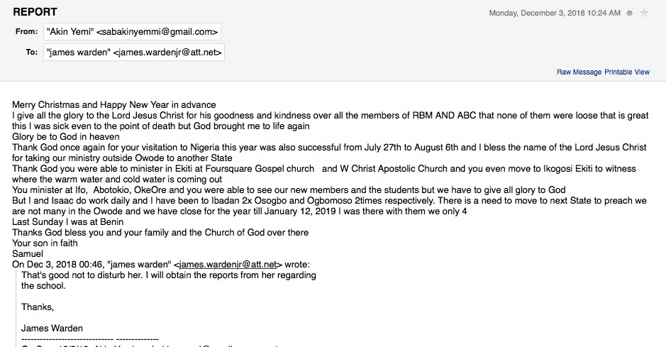Click the Samuel signature line
The height and width of the screenshot is (347, 666).
click(x=28, y=253)
